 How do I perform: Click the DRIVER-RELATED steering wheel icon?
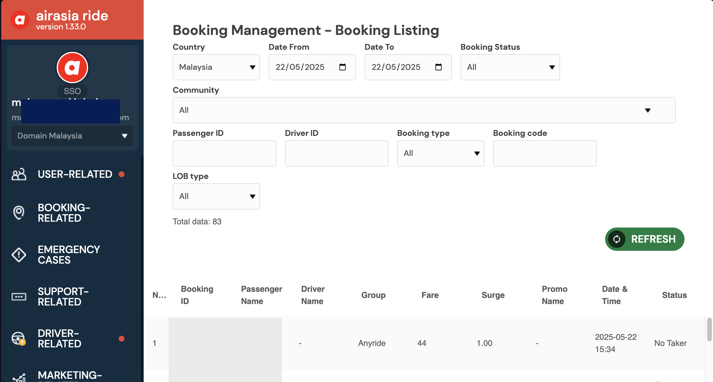point(19,339)
